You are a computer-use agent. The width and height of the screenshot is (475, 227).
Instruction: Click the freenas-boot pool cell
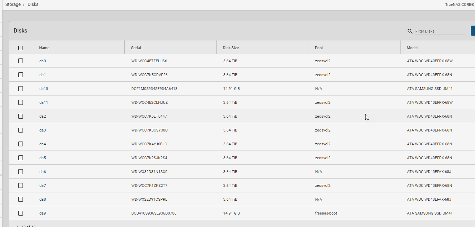[x=326, y=213]
